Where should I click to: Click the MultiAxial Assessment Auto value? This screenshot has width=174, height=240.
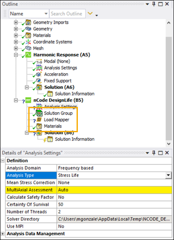tap(114, 190)
